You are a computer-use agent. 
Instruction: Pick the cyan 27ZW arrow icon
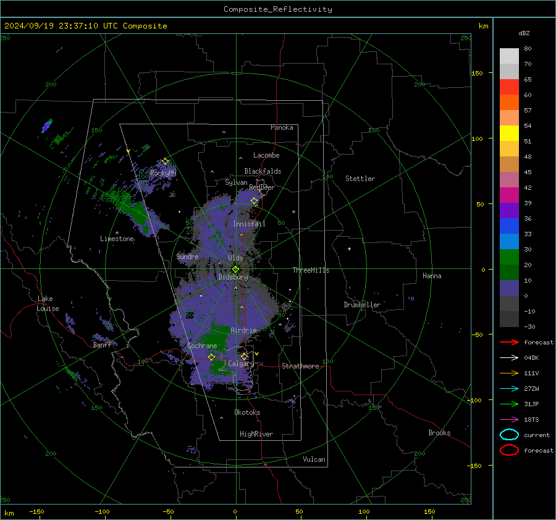(x=509, y=389)
